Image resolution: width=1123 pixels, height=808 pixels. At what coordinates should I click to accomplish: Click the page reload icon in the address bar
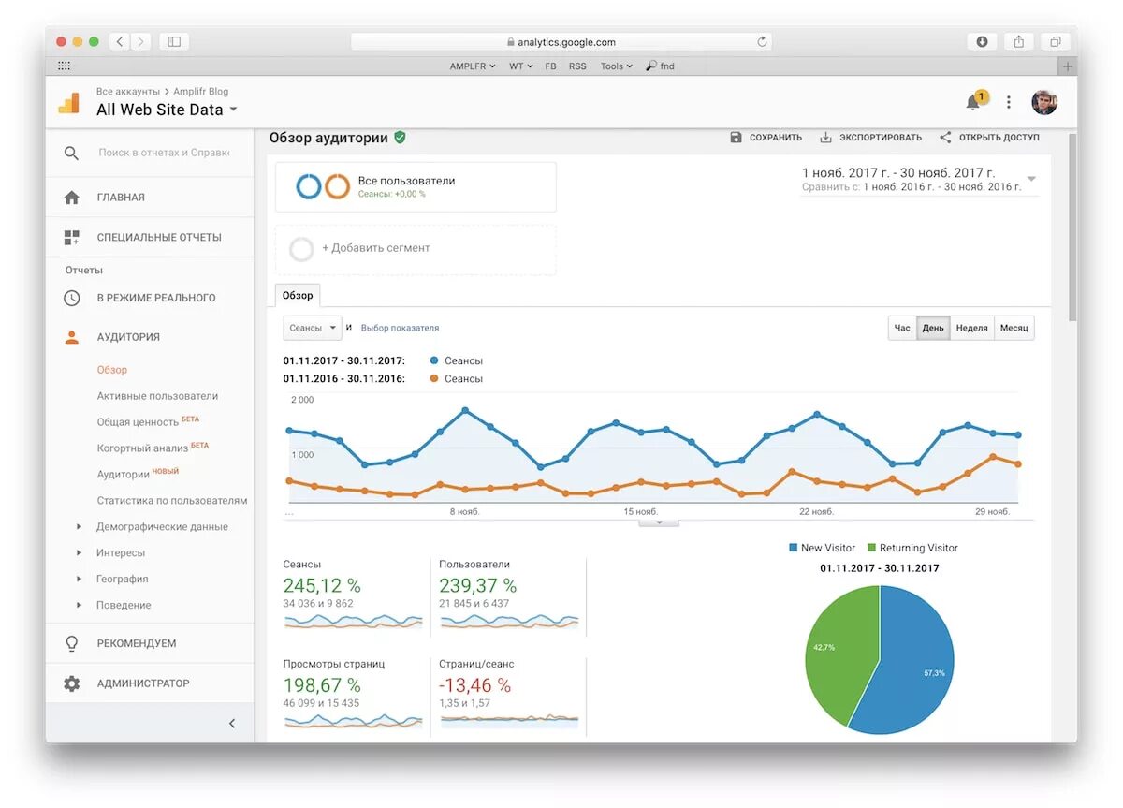(x=762, y=41)
